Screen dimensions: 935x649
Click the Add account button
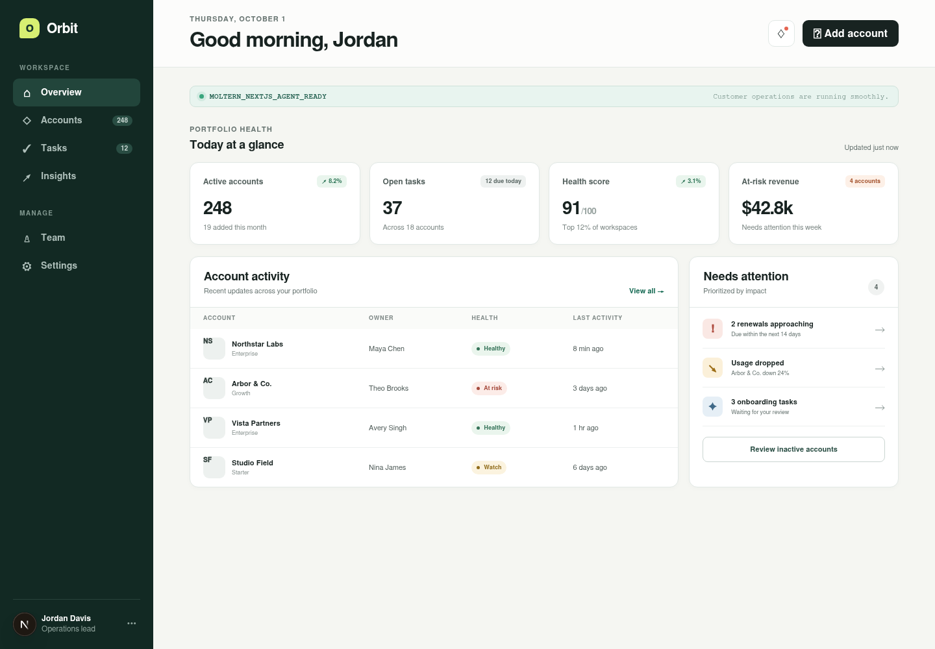click(850, 33)
